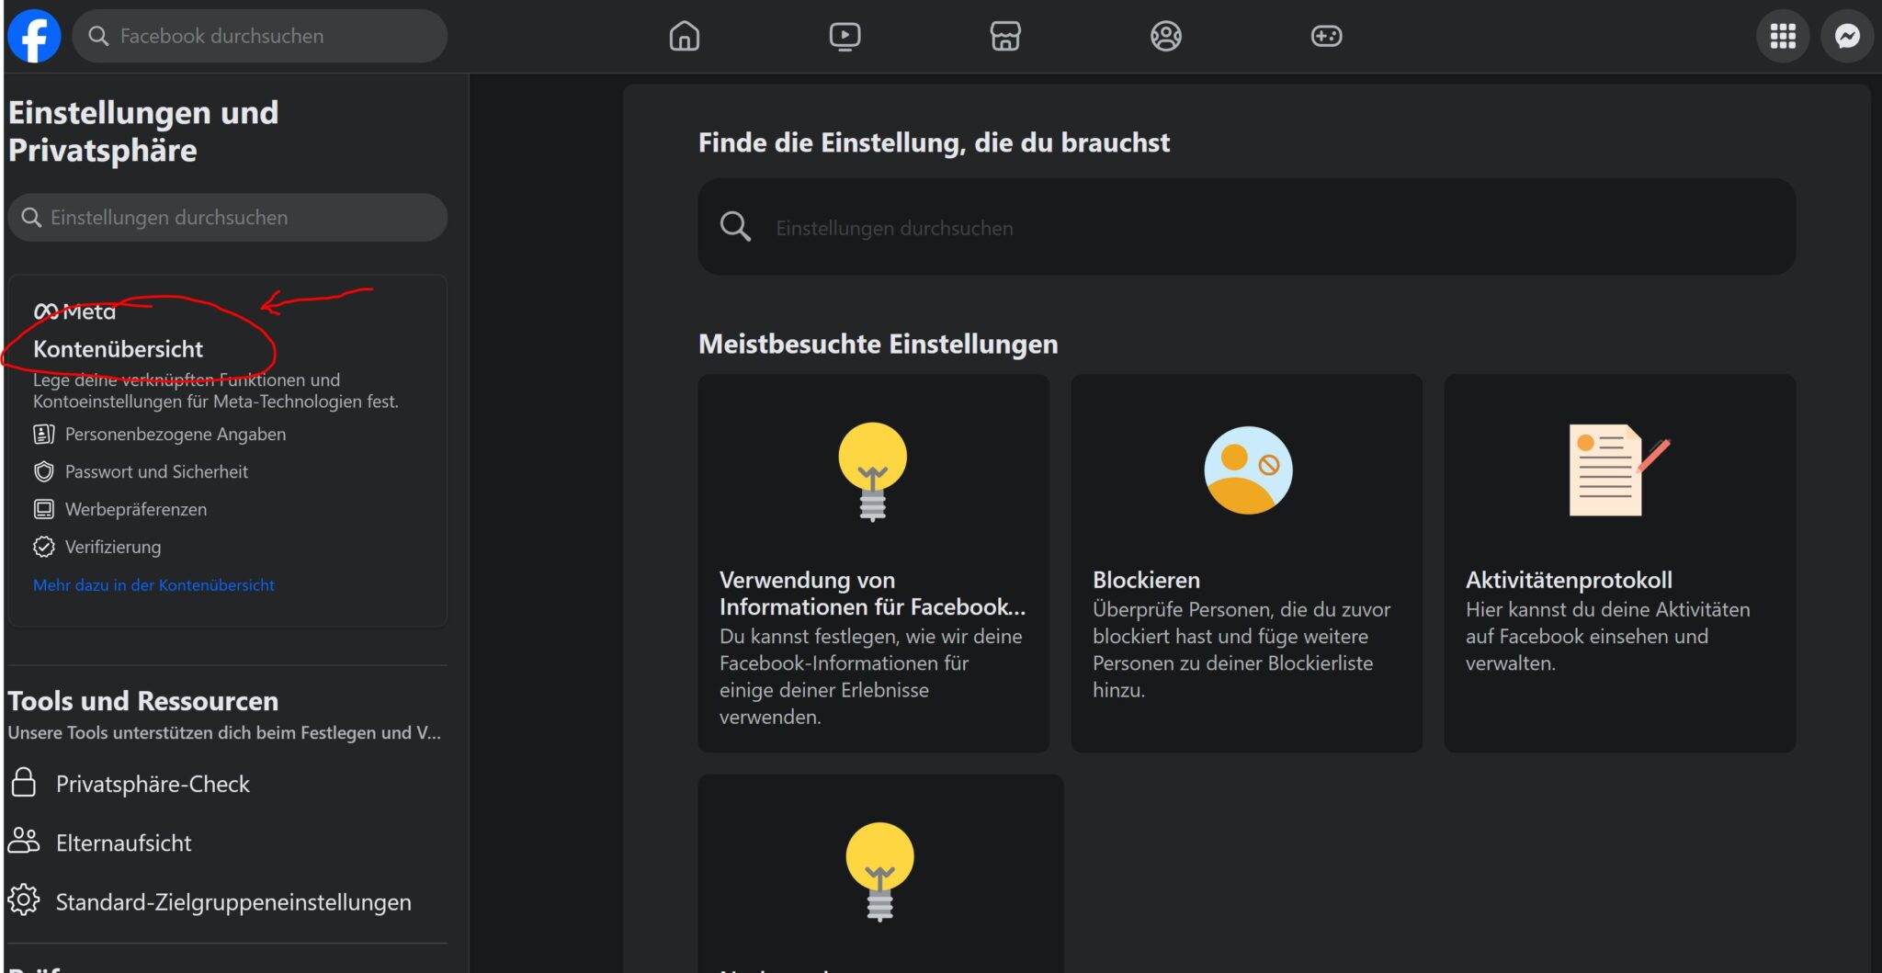Open the Groups icon in top navigation

pos(1165,36)
